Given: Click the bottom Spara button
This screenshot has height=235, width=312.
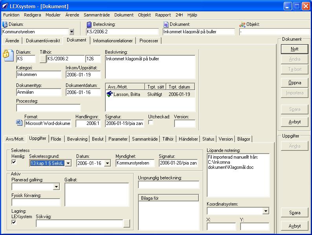Looking at the screenshot, I should pos(294,213).
